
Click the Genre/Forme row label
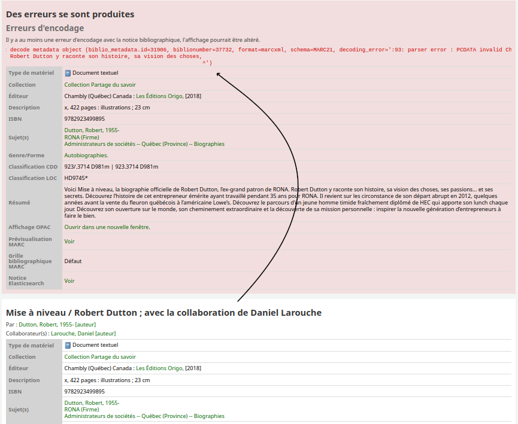[26, 155]
